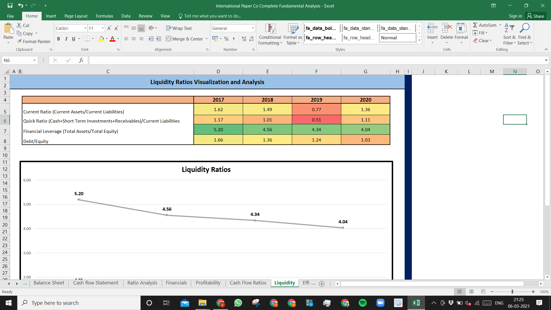The height and width of the screenshot is (310, 551).
Task: Open Spotify from the Windows taskbar
Action: click(362, 303)
